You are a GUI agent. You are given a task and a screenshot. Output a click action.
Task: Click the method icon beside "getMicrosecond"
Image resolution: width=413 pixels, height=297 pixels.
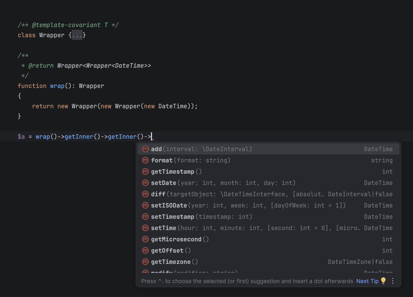145,239
